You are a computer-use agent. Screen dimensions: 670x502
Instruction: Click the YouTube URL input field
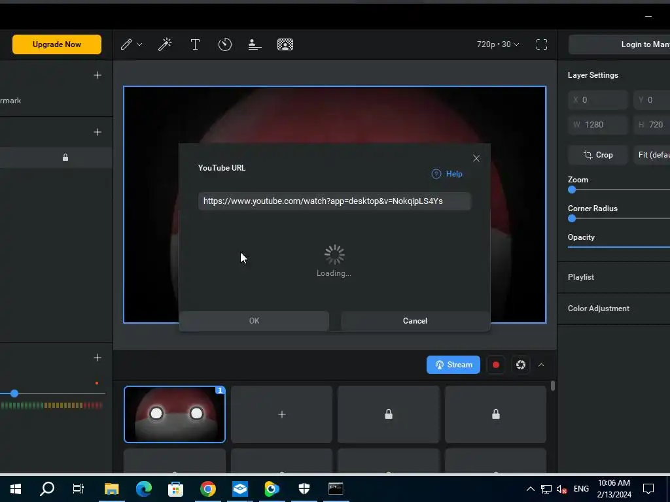click(x=334, y=201)
